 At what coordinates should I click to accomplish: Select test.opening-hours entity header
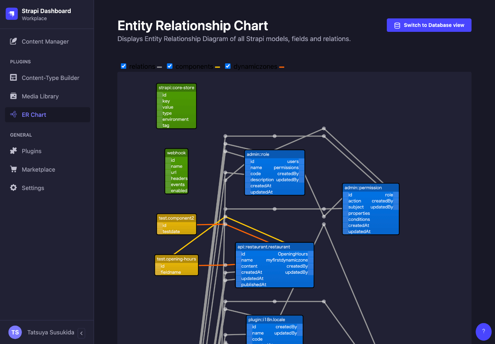tap(176, 259)
